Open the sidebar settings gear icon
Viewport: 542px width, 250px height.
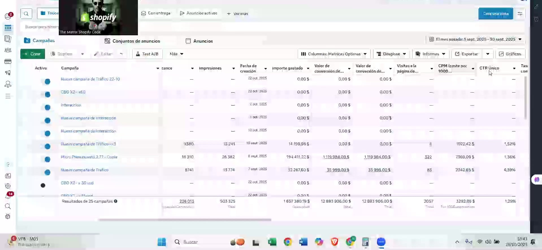coord(8,186)
